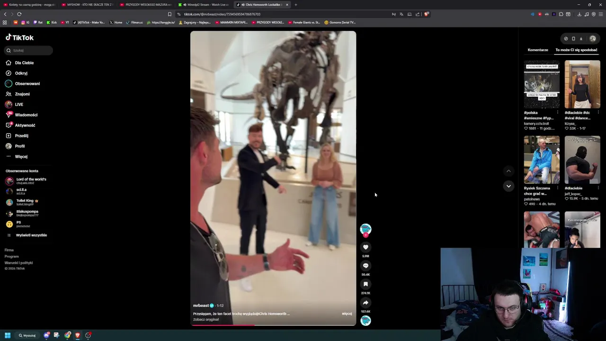Switch to the To może Ci się spodobać tab
This screenshot has width=606, height=341.
click(x=576, y=50)
